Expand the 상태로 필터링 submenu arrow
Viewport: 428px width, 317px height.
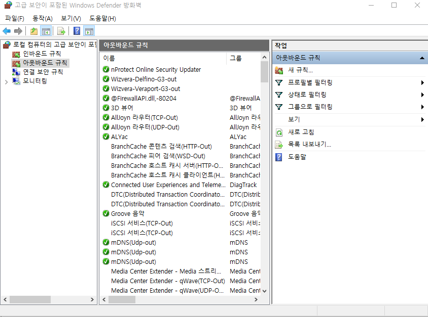(421, 95)
